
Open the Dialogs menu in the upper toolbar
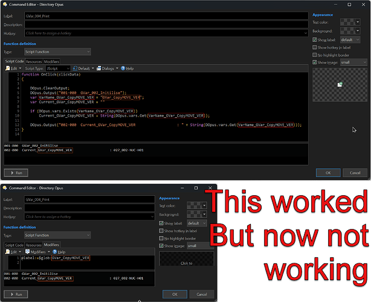108,68
